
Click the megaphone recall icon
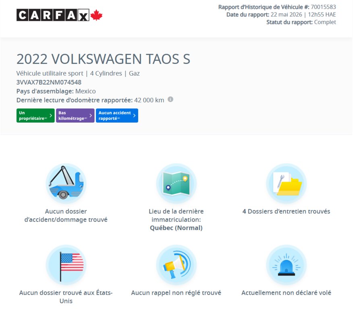pyautogui.click(x=176, y=265)
